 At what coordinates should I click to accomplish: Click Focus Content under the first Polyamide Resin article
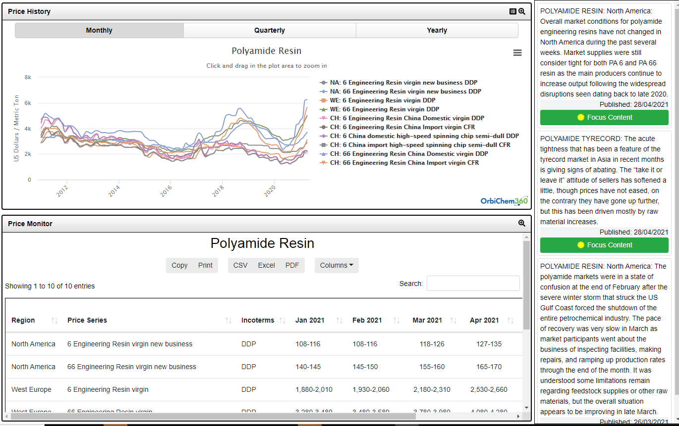[x=604, y=117]
